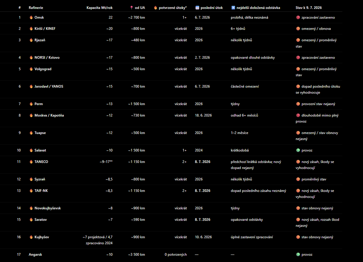363x262 pixels.
Task: Click the bold 8. 7. 2026 date in TANECO row
Action: [x=203, y=162]
